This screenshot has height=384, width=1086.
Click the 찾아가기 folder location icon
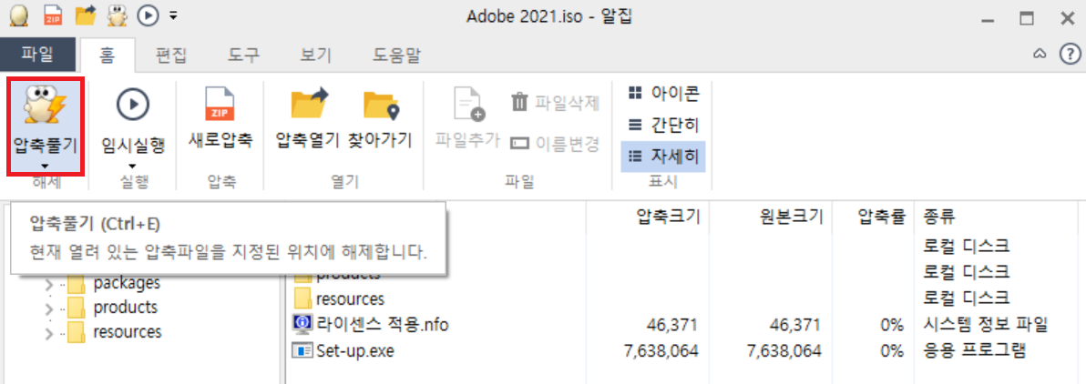(382, 106)
